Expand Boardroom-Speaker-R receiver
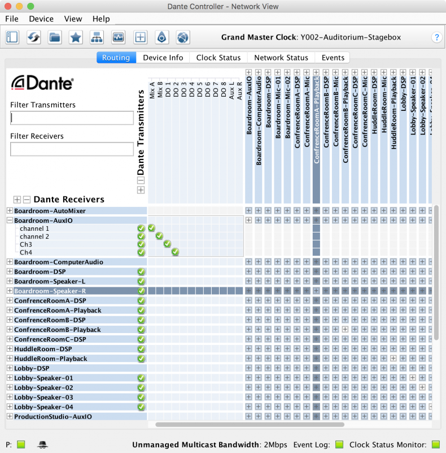The height and width of the screenshot is (453, 446). [x=10, y=291]
